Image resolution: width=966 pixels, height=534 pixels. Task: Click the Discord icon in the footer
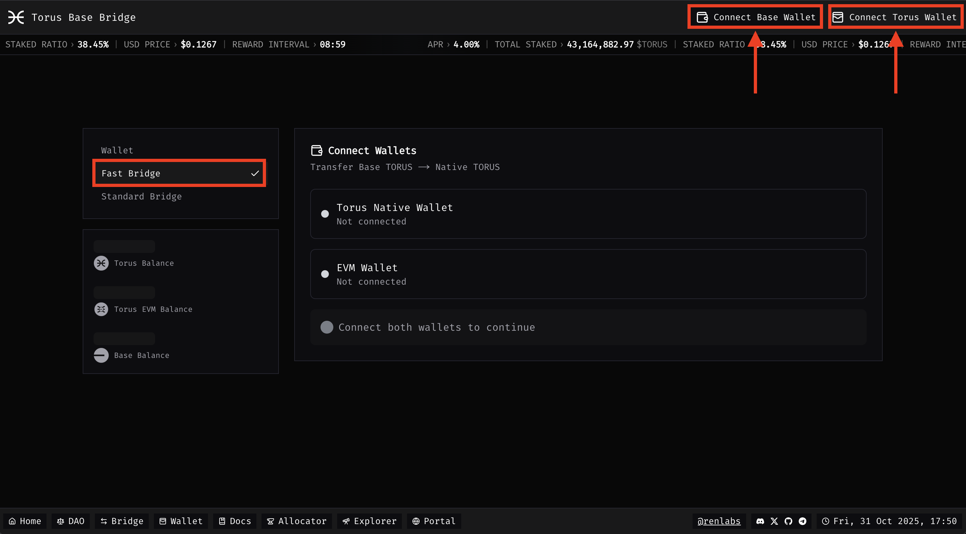click(x=760, y=521)
